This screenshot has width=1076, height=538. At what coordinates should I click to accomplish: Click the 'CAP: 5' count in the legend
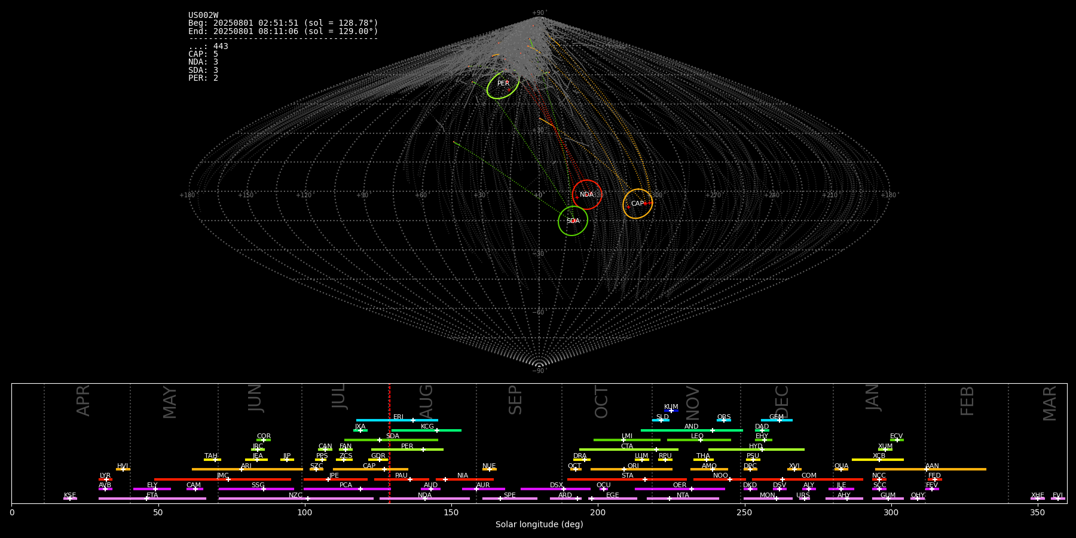[203, 54]
